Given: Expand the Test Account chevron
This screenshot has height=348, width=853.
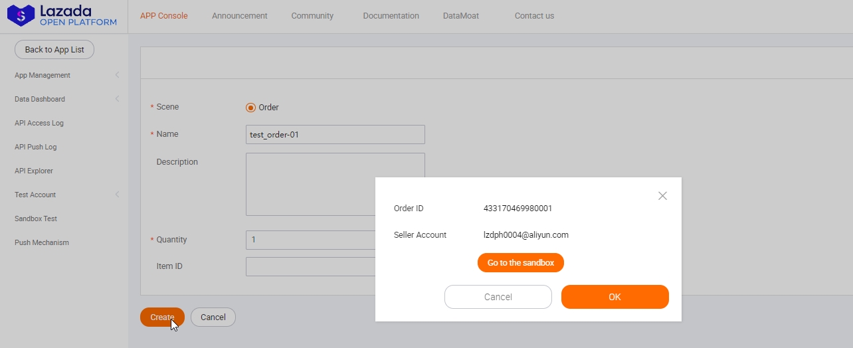Looking at the screenshot, I should (x=117, y=195).
